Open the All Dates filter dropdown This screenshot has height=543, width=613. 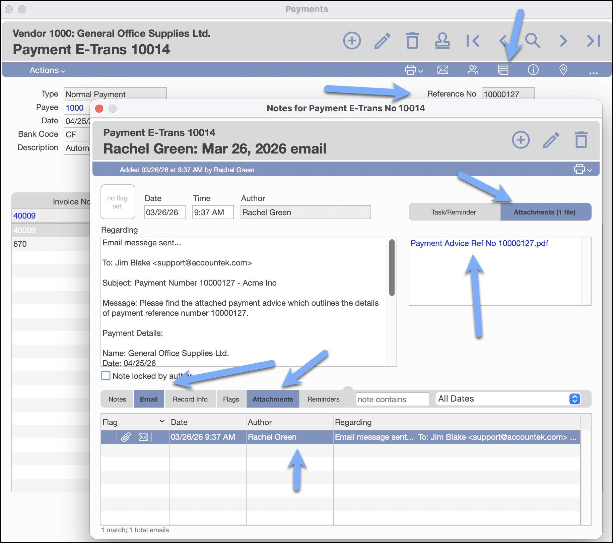(508, 399)
